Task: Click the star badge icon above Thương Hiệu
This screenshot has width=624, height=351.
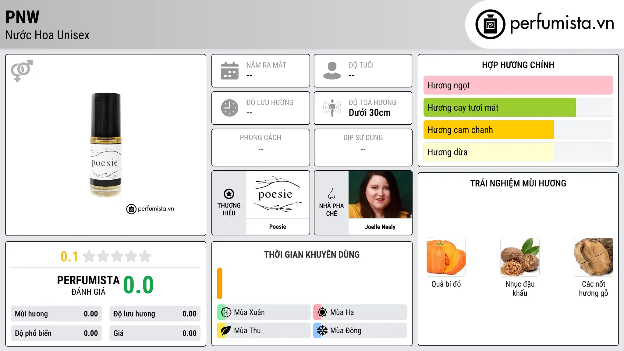Action: click(x=229, y=194)
